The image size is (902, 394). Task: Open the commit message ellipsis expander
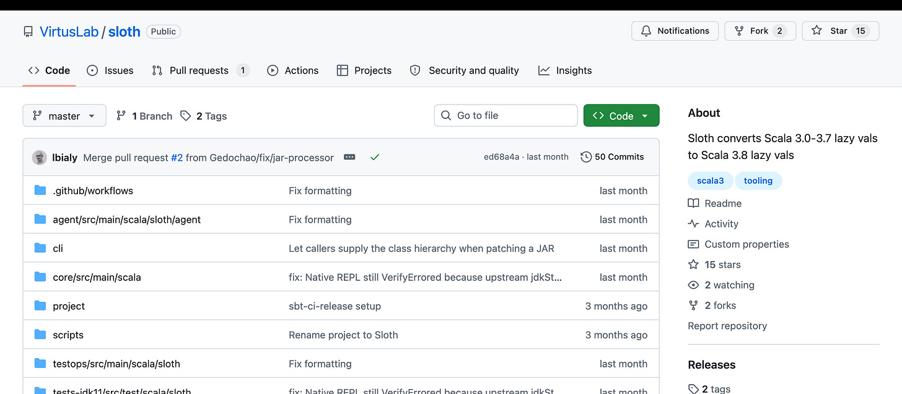349,157
